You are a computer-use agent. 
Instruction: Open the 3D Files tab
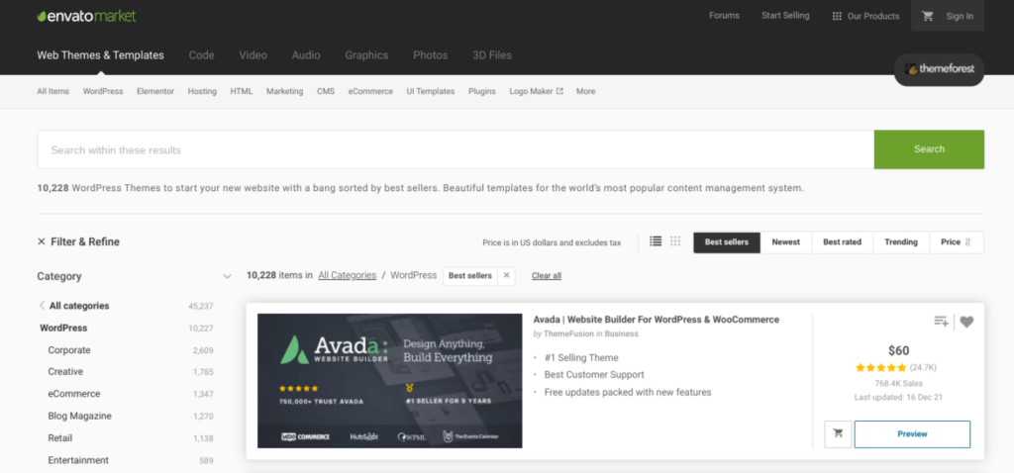(491, 55)
